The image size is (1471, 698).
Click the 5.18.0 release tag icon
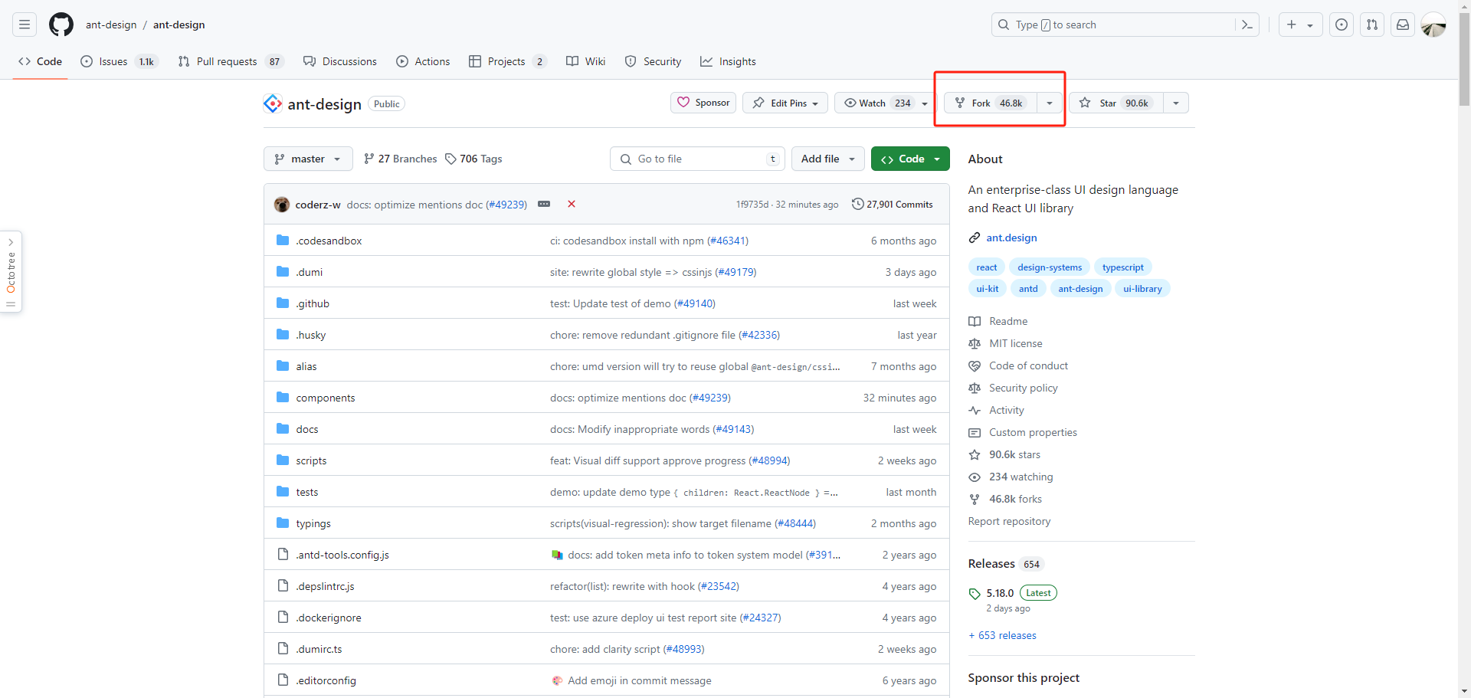click(x=975, y=594)
